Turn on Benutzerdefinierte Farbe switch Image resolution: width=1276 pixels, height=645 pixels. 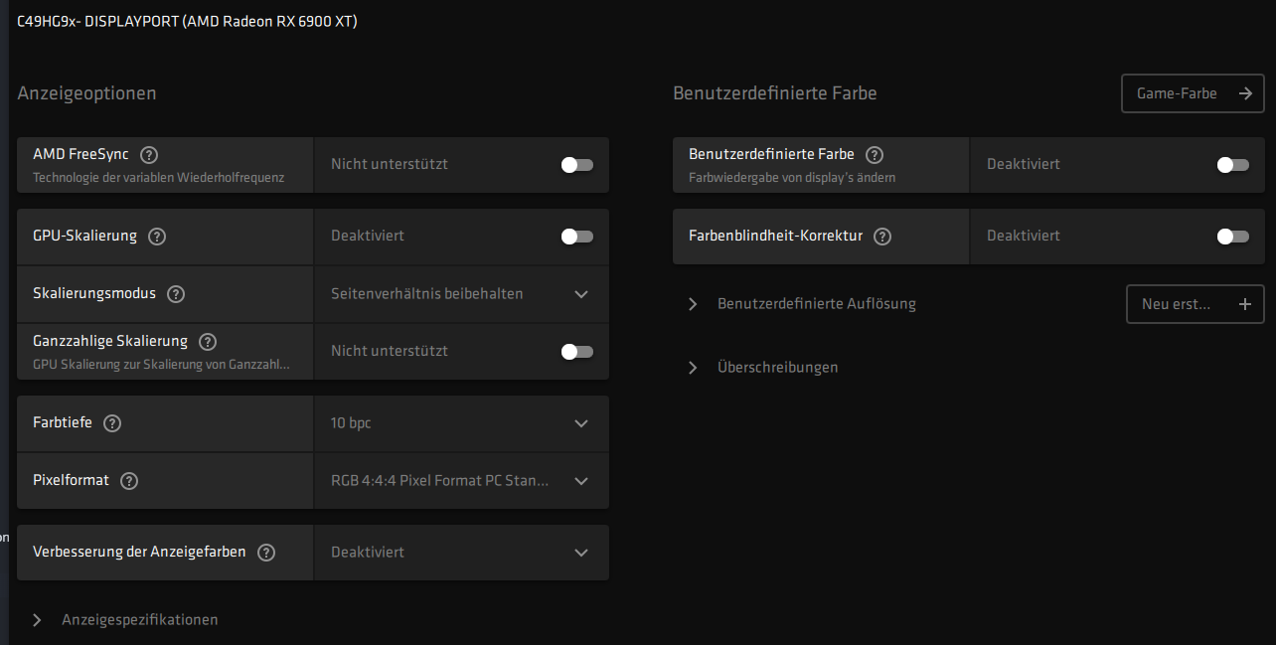pyautogui.click(x=1232, y=165)
